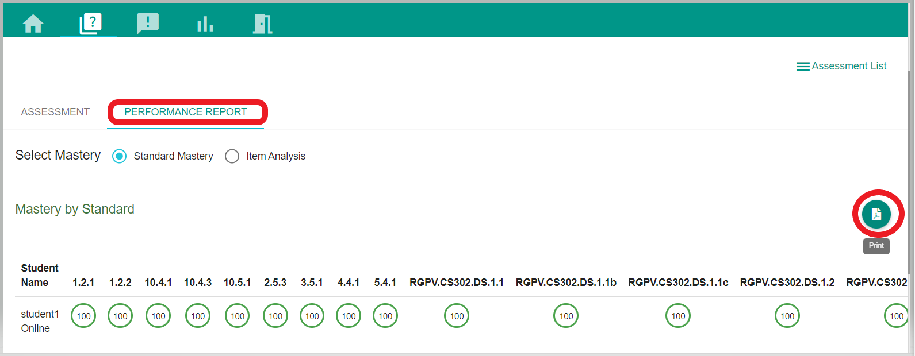Image resolution: width=915 pixels, height=356 pixels.
Task: Open the bar chart reports icon
Action: [x=205, y=24]
